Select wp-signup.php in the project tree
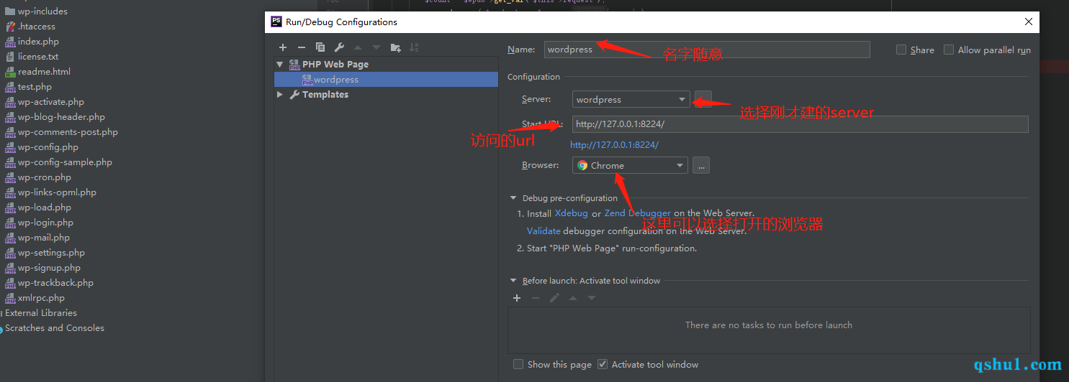1069x382 pixels. 49,268
